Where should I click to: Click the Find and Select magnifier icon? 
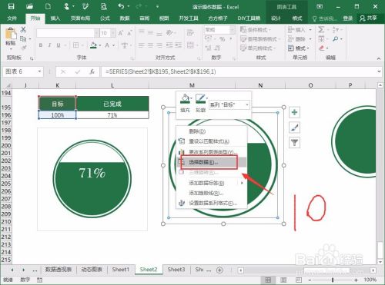335,39
